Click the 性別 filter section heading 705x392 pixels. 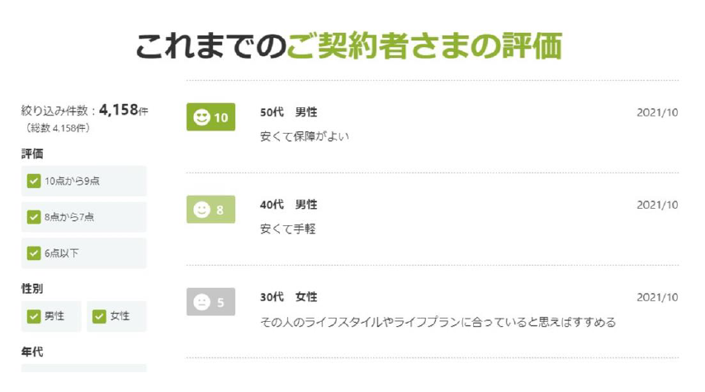click(x=32, y=289)
